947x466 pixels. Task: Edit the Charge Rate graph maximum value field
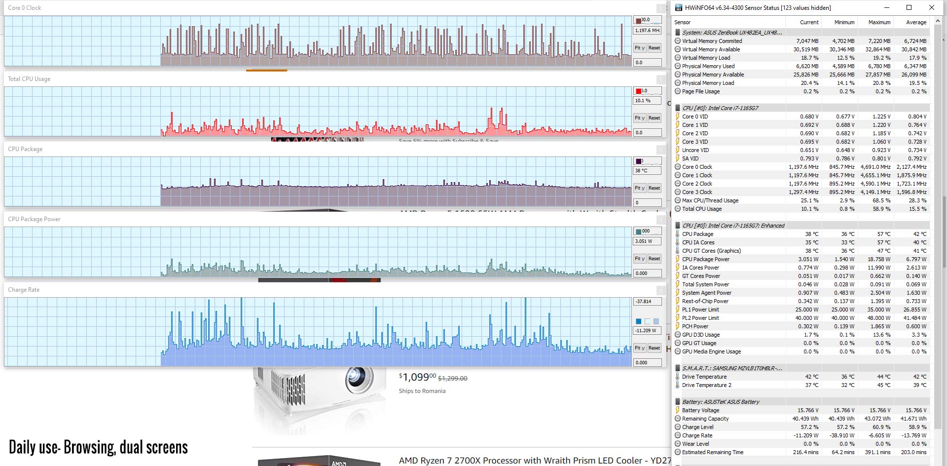point(647,302)
